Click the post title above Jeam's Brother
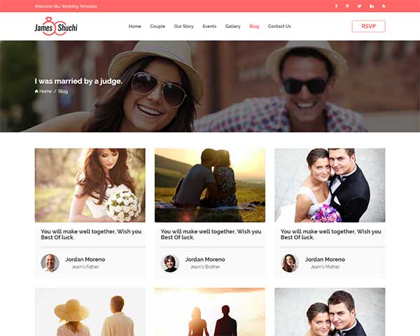 (211, 234)
